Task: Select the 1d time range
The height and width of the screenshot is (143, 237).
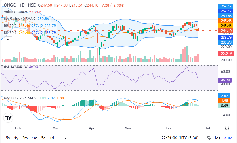Action: coord(52,138)
